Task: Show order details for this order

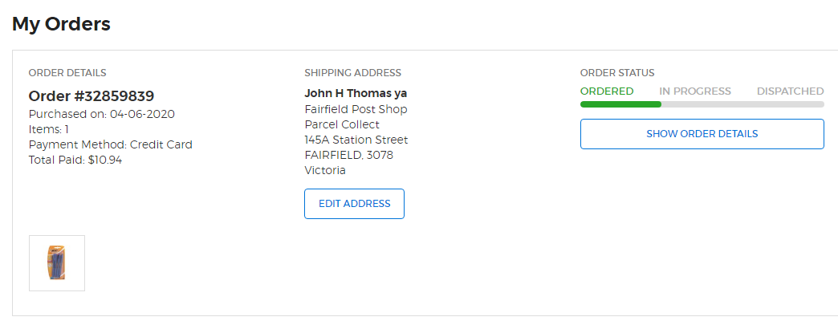Action: click(702, 134)
